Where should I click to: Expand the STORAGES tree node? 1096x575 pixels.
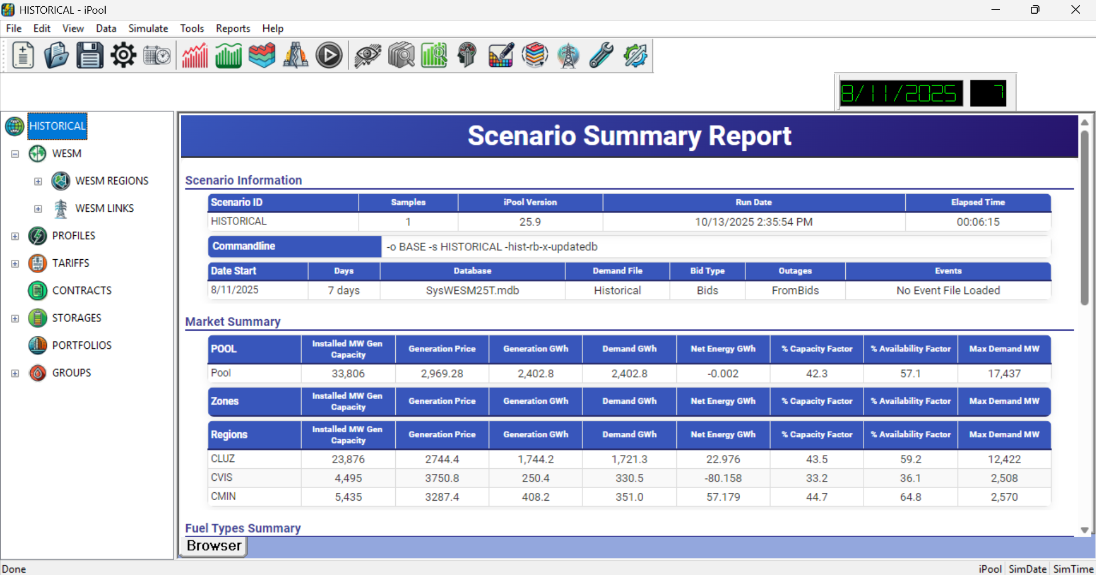15,319
